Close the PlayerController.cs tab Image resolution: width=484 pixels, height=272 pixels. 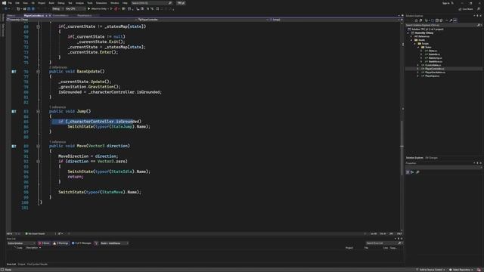[x=50, y=15]
